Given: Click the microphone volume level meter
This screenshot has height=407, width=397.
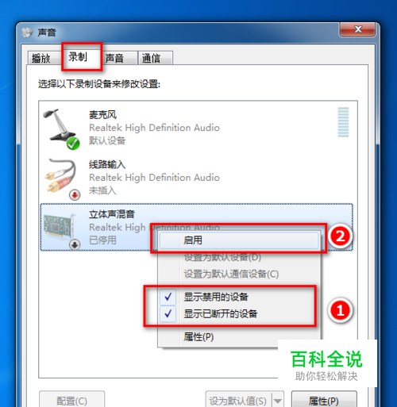Looking at the screenshot, I should (343, 122).
